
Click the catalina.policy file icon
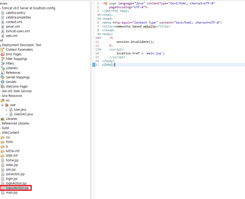coord(3,13)
